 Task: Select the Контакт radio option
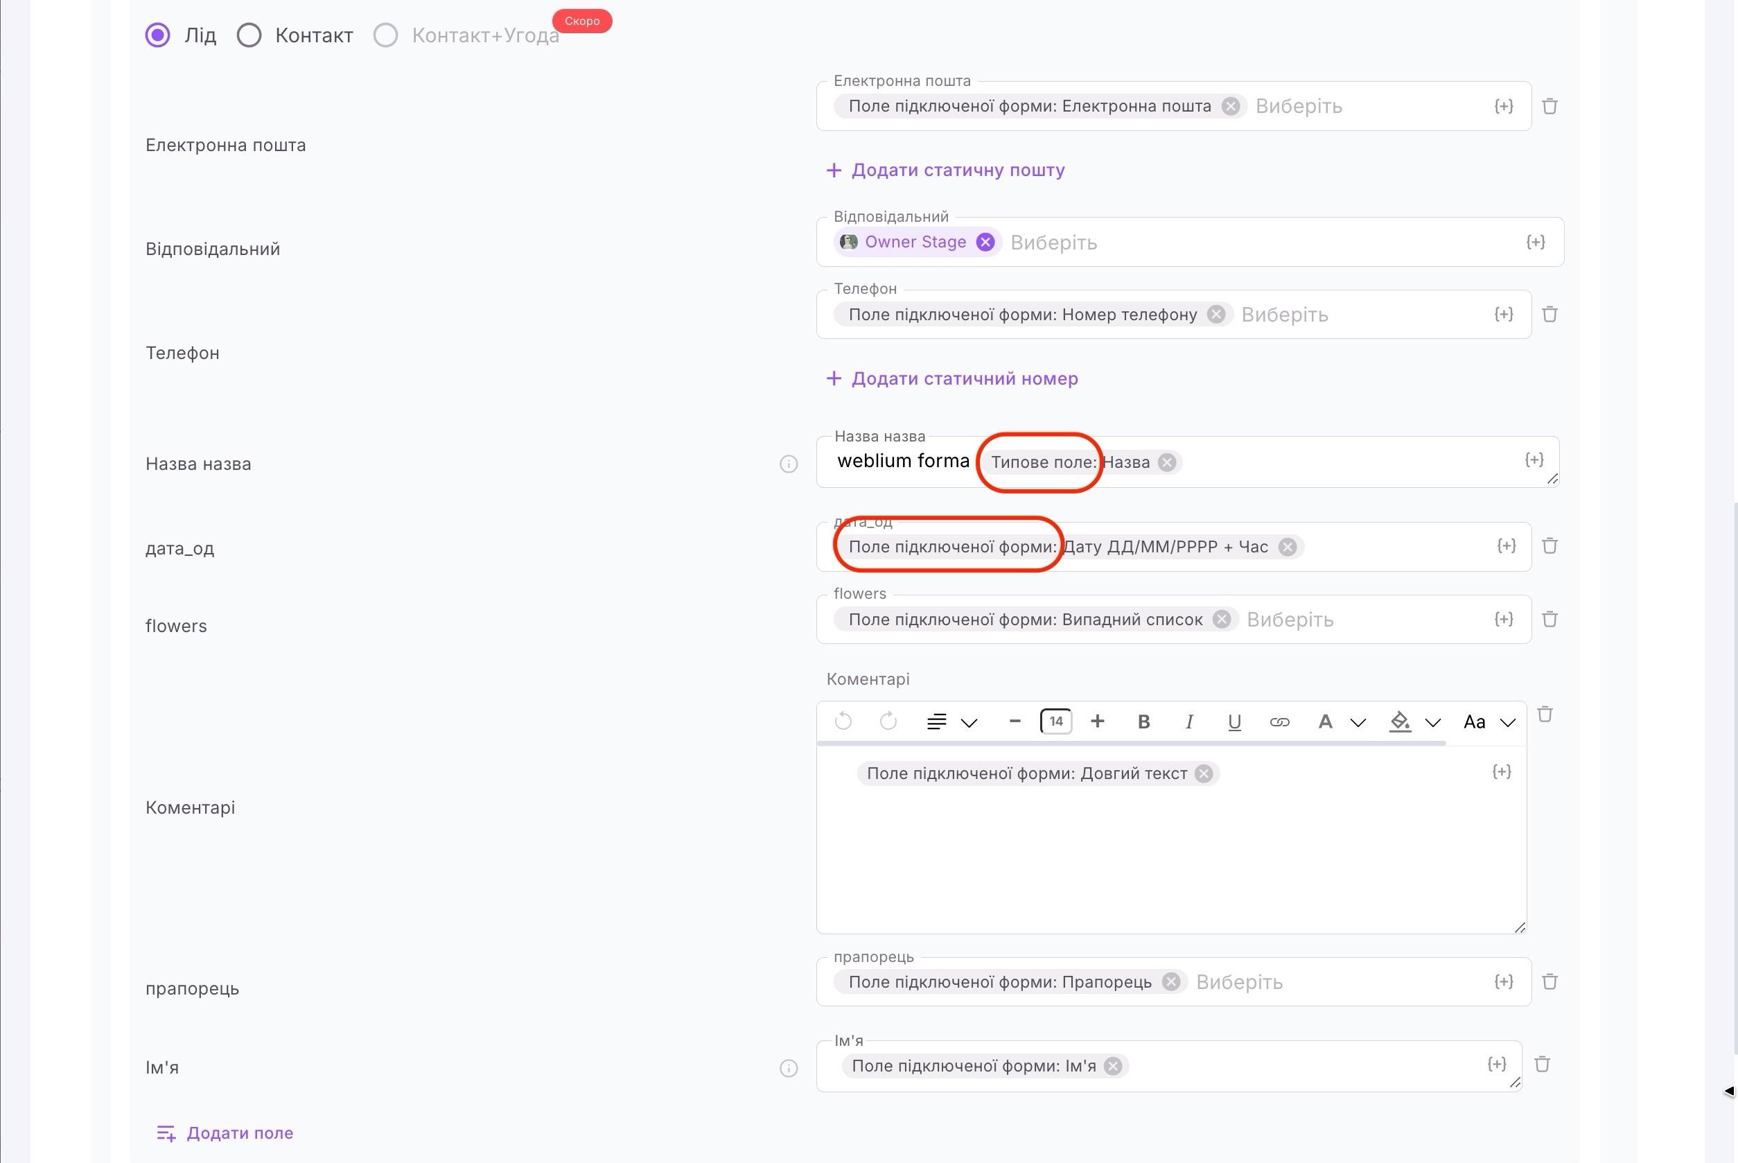[249, 35]
